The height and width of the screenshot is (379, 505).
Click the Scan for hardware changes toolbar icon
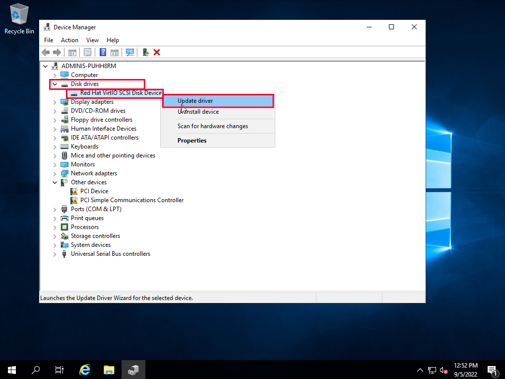point(130,52)
